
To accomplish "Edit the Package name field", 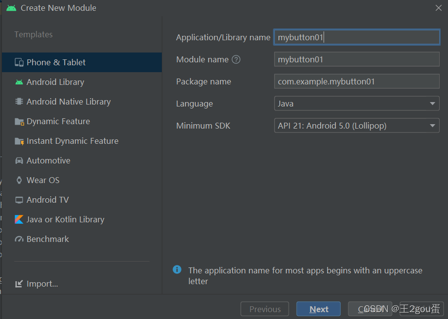I will coord(357,81).
